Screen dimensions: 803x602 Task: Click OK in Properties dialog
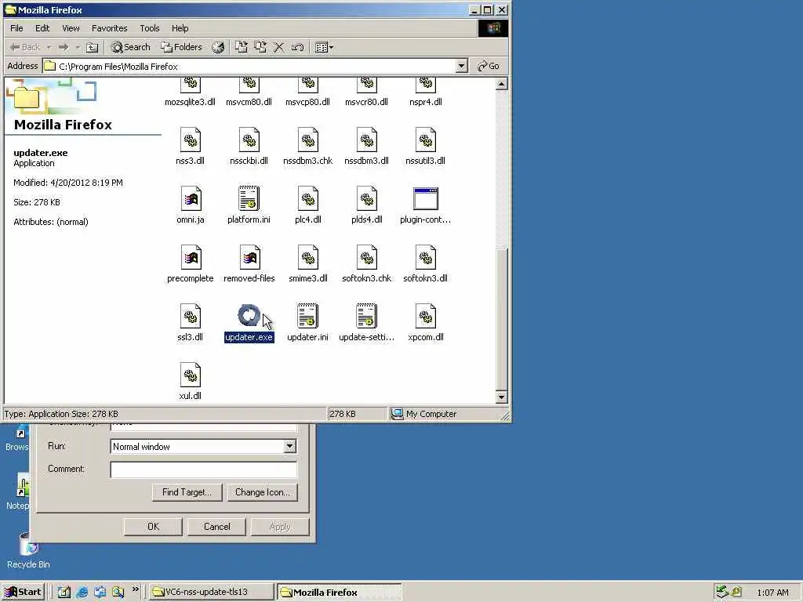coord(153,526)
